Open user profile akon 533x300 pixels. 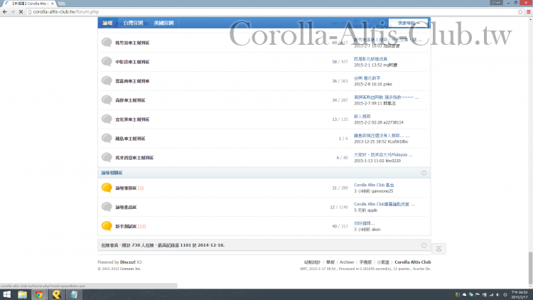coord(376,230)
